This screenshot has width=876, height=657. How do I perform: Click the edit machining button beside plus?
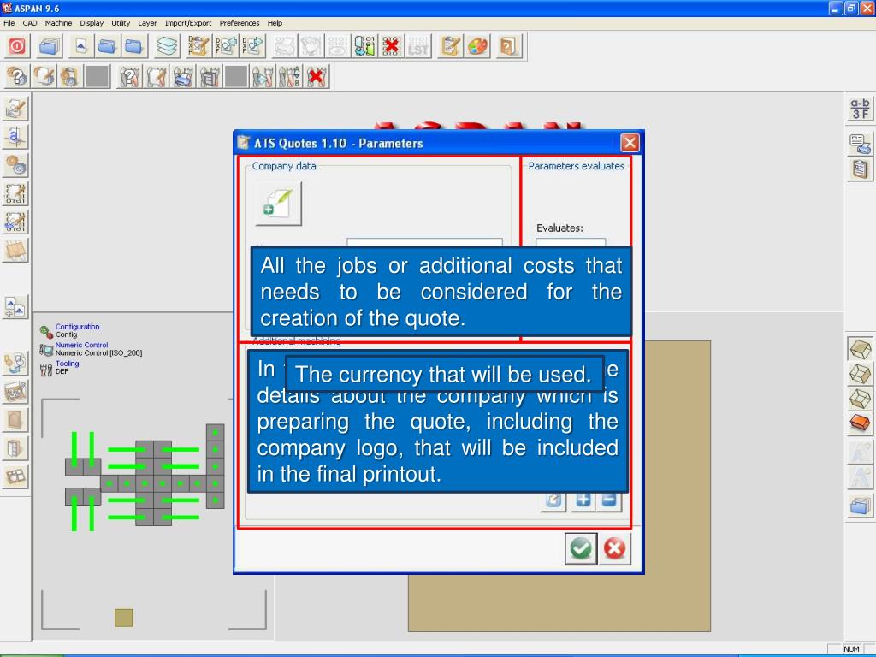(553, 500)
